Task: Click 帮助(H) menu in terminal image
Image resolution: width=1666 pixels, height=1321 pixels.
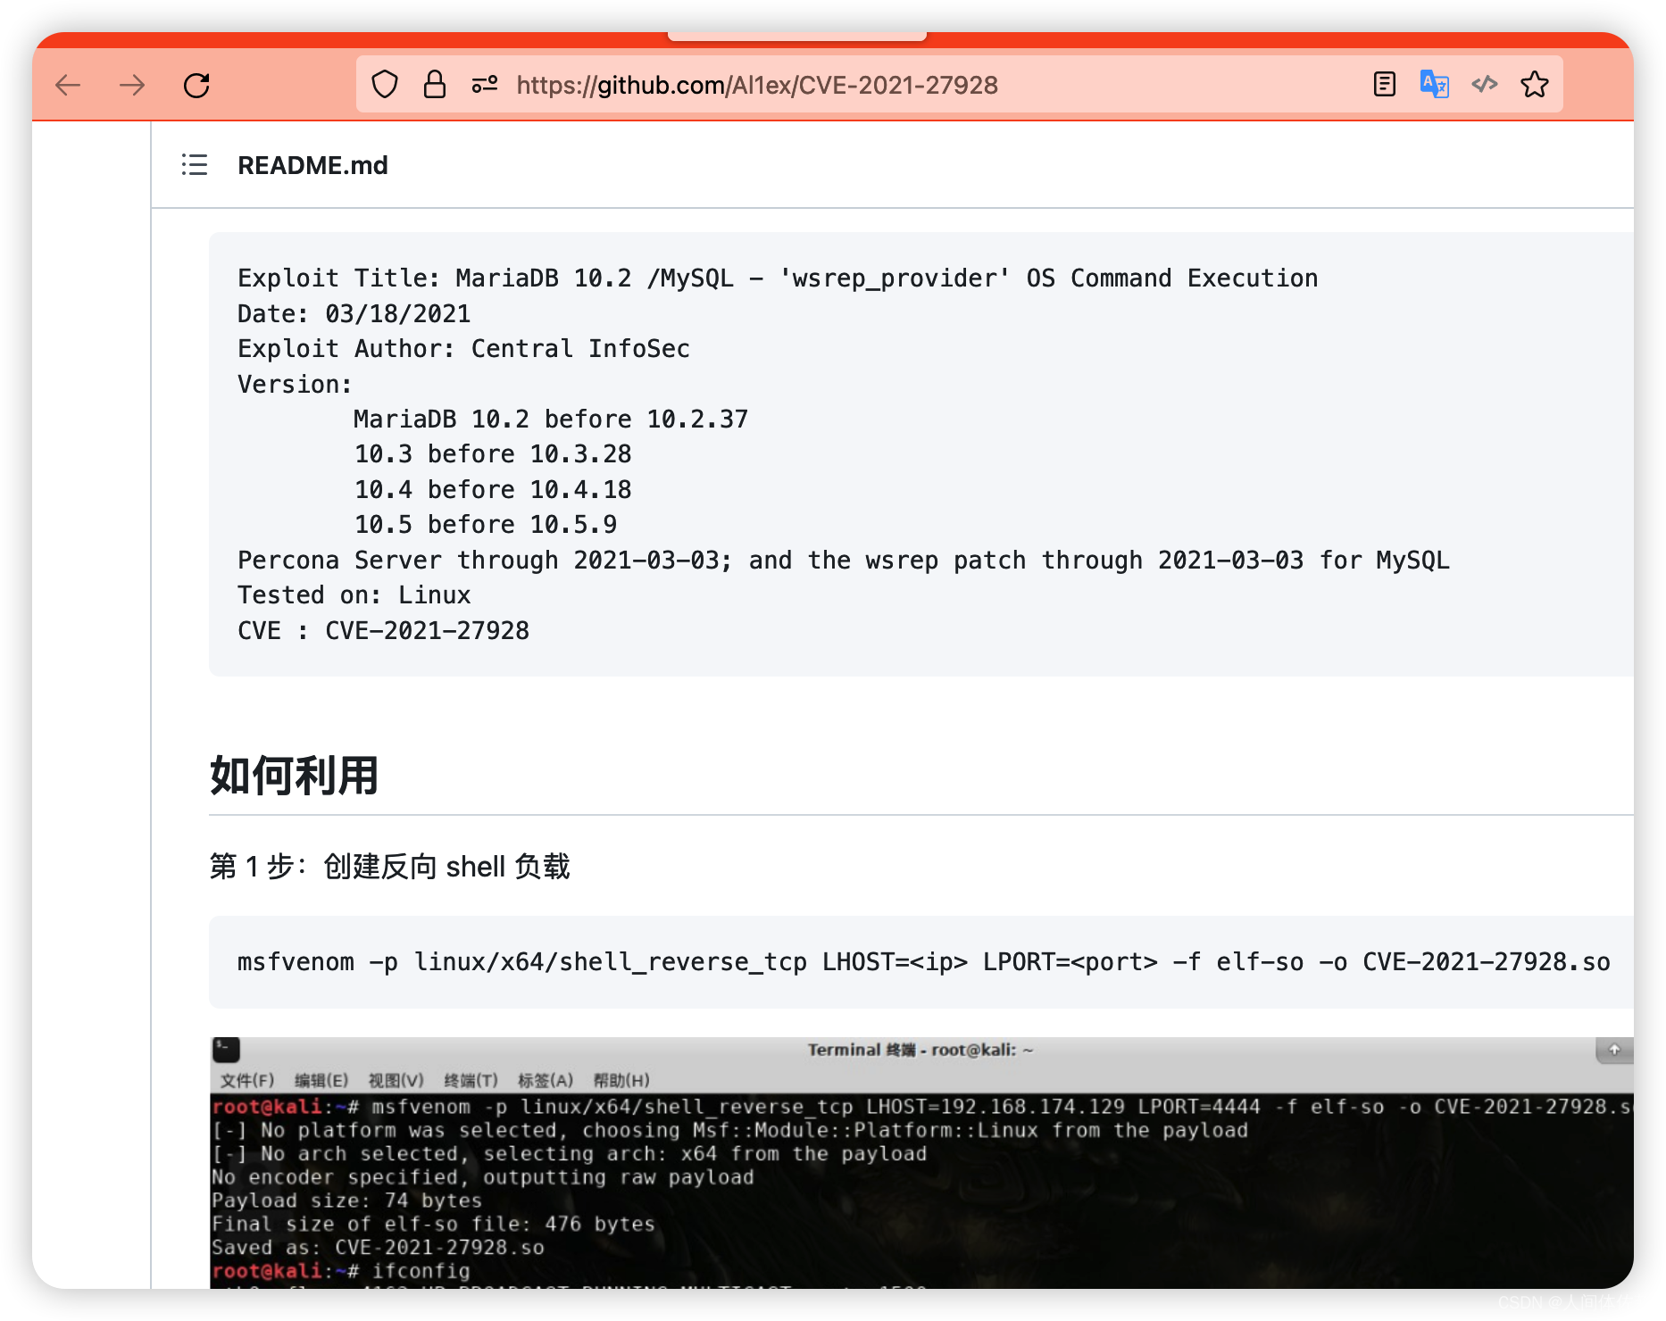Action: (621, 1081)
